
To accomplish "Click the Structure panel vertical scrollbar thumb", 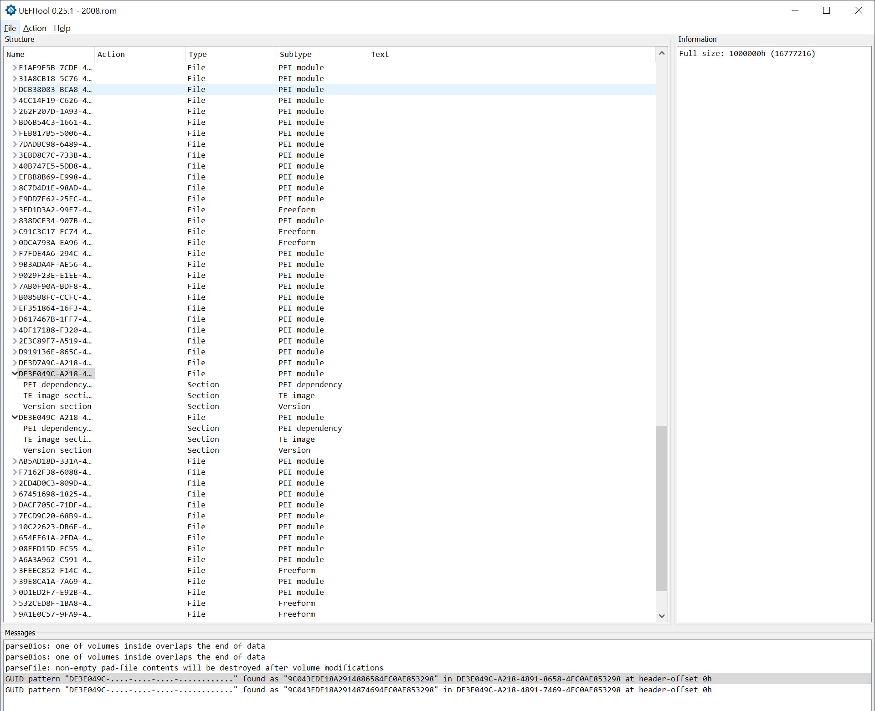I will [662, 508].
